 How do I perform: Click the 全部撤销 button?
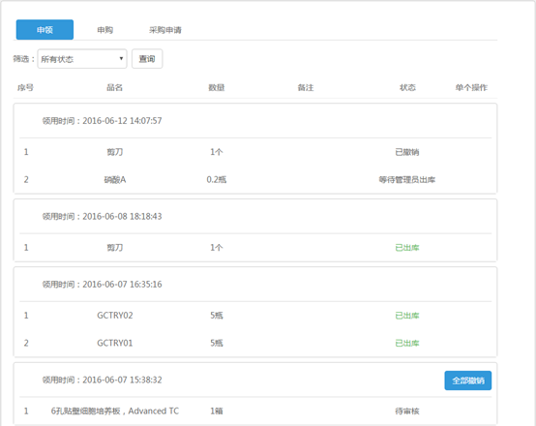[468, 380]
